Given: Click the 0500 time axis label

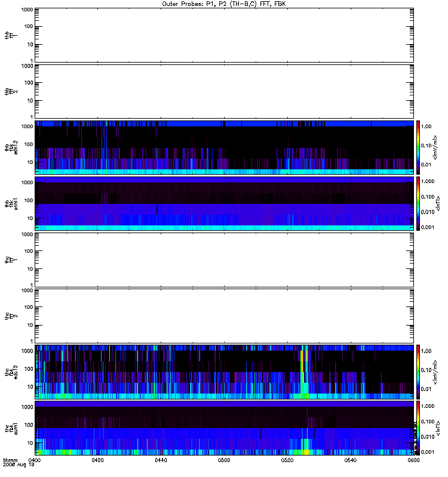Looking at the screenshot, I should click(x=224, y=460).
